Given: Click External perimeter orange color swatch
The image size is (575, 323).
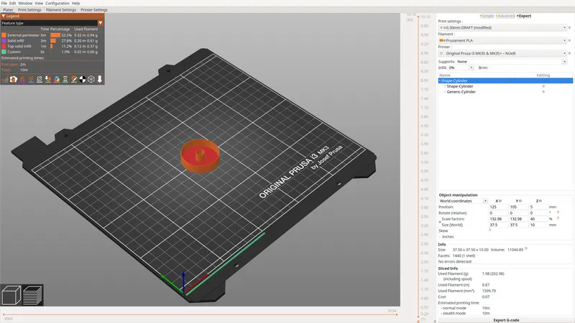Looking at the screenshot, I should (4, 35).
